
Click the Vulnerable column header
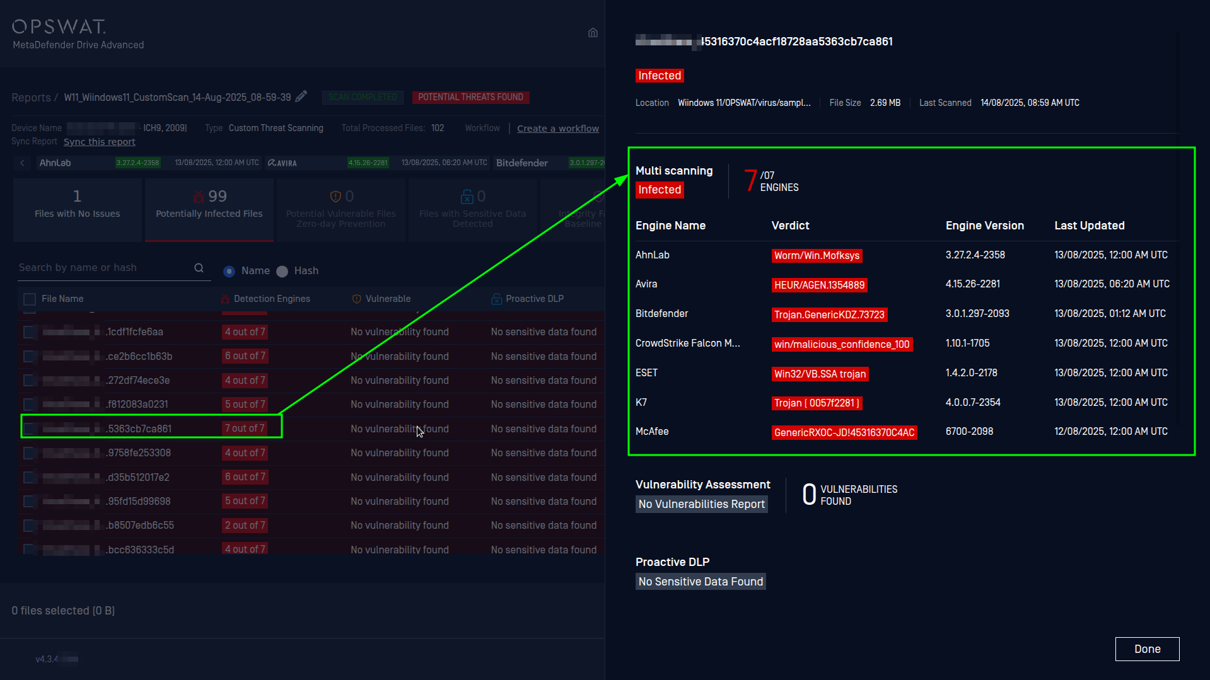click(x=388, y=299)
